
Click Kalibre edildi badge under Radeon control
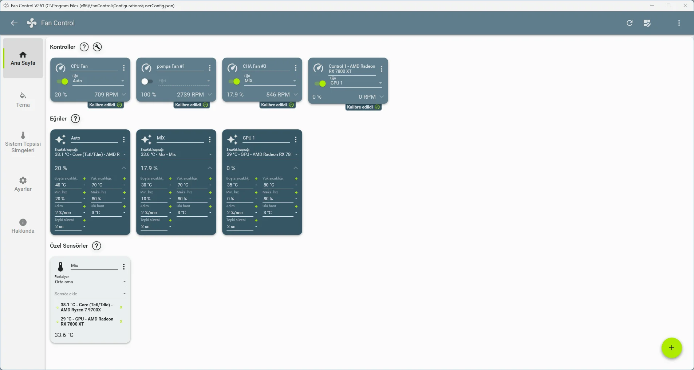[x=363, y=107]
